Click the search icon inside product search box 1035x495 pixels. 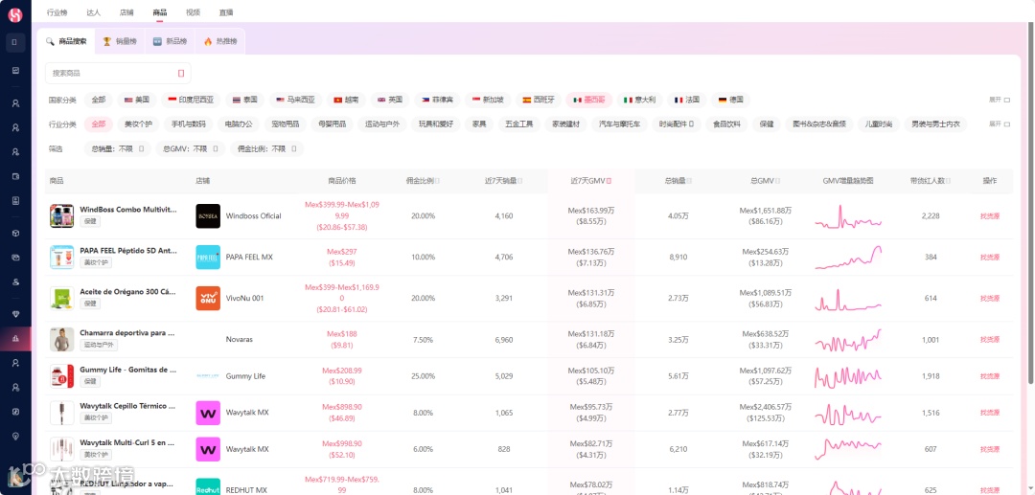pos(181,73)
